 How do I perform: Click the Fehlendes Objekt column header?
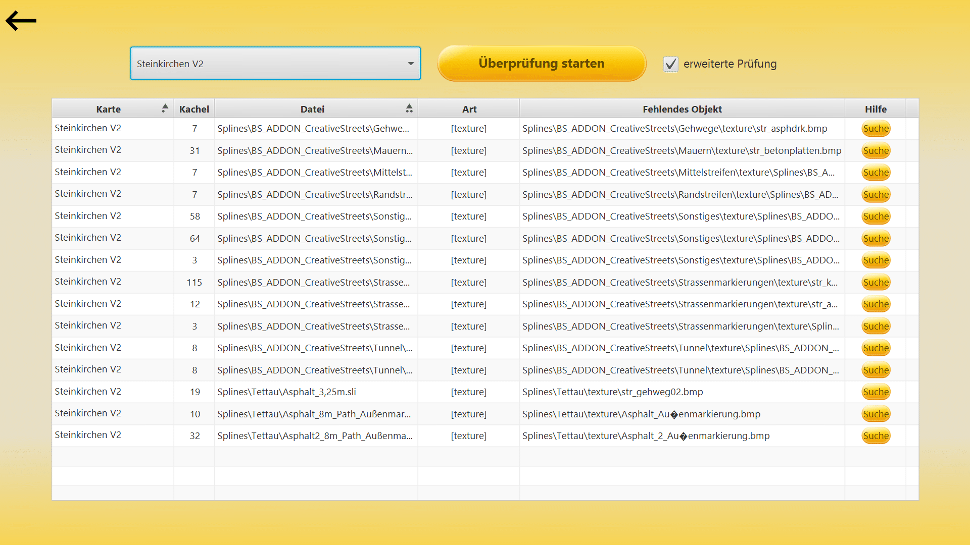click(682, 109)
